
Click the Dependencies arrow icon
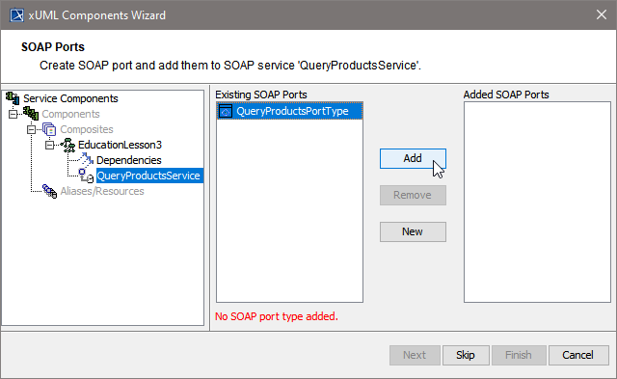click(x=86, y=160)
